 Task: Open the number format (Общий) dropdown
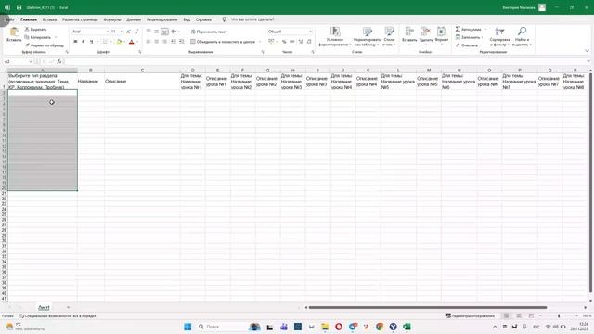click(310, 32)
